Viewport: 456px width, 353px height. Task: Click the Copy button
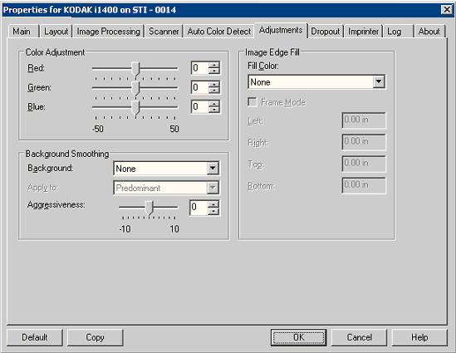(x=95, y=337)
